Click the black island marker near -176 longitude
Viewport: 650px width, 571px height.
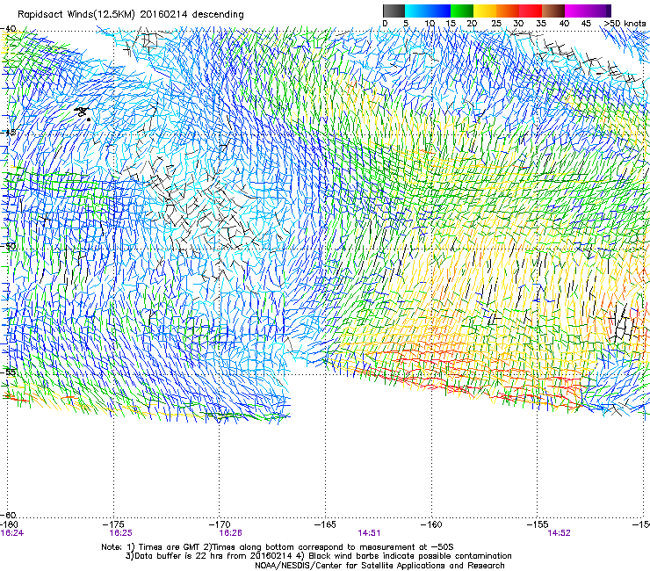click(x=83, y=112)
